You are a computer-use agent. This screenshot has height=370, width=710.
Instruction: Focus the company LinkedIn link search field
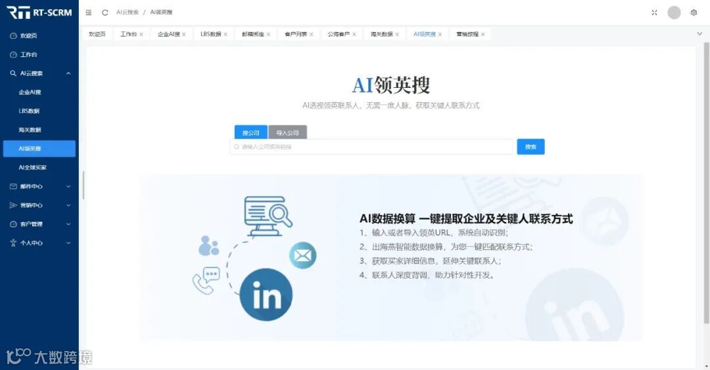pyautogui.click(x=371, y=147)
